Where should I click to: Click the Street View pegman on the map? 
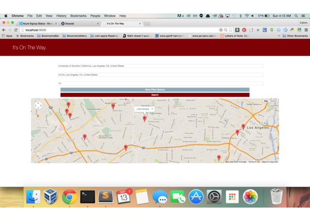(38, 116)
